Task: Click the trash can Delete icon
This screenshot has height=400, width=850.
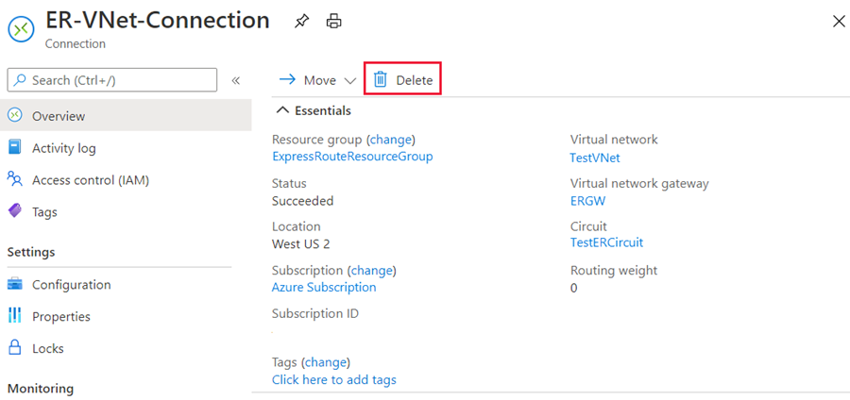Action: pos(381,80)
